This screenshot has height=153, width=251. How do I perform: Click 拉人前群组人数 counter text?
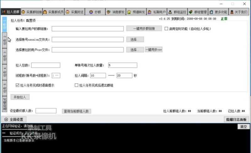177,111
